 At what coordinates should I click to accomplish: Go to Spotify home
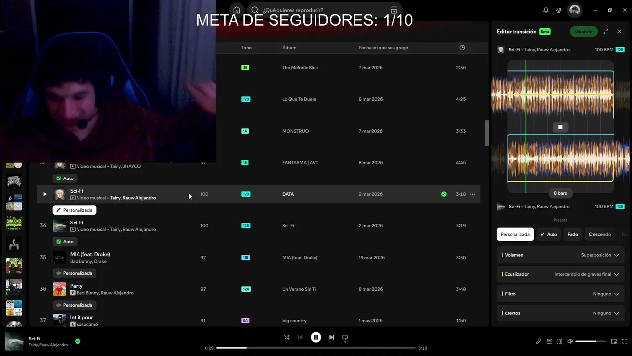click(x=237, y=10)
